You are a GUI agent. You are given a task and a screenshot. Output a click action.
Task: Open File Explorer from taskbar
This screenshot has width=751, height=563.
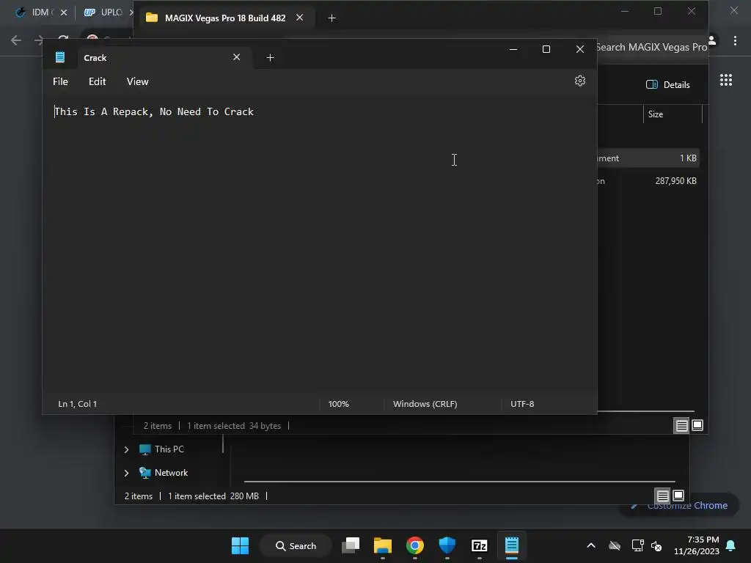click(383, 545)
